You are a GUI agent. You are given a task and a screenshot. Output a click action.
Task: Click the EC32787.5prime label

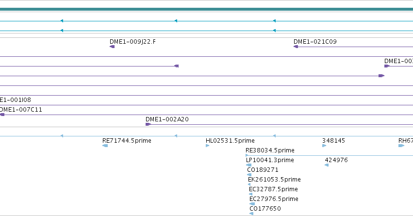pos(273,189)
